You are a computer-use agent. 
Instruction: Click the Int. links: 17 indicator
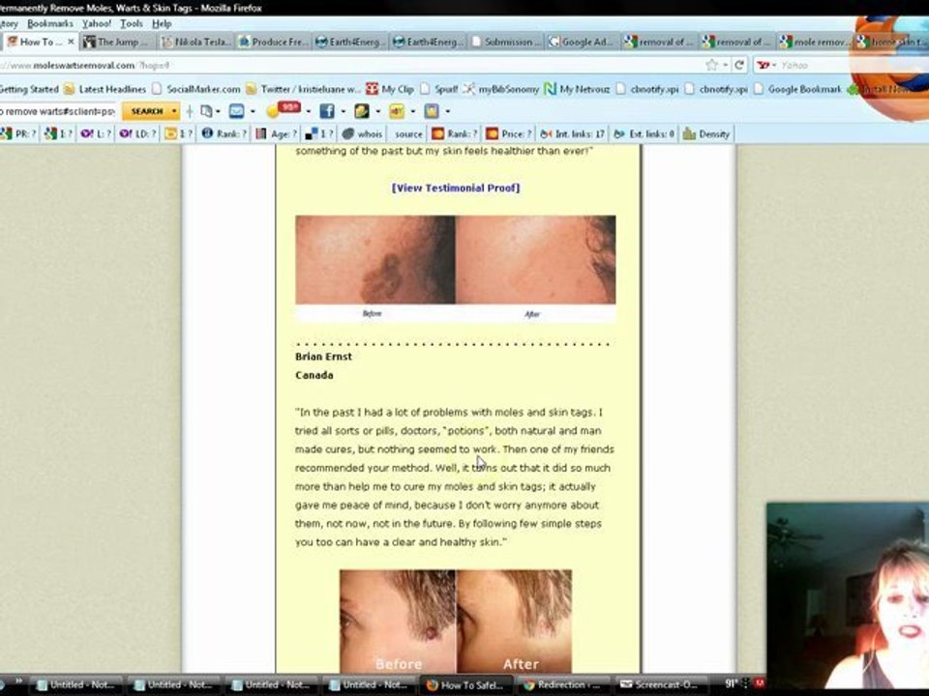(x=572, y=133)
